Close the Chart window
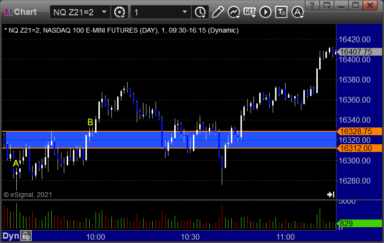The height and width of the screenshot is (243, 384). pyautogui.click(x=370, y=5)
